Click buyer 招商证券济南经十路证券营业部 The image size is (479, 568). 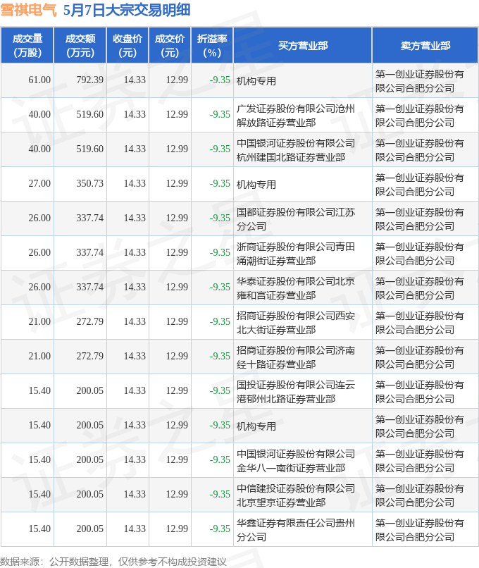point(295,357)
